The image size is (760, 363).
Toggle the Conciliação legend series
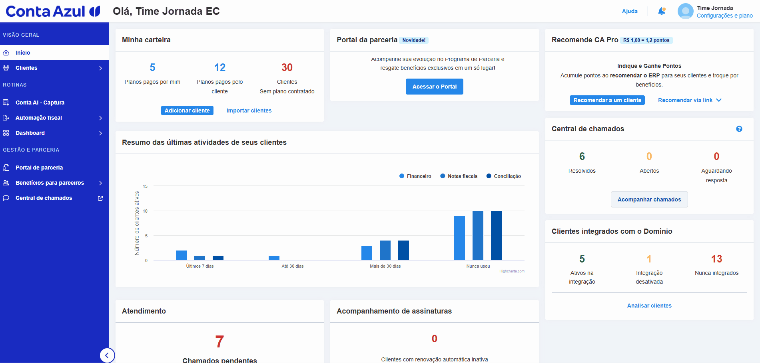(x=503, y=176)
